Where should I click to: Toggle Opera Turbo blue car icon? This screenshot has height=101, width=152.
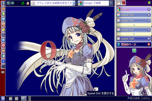[23, 99]
